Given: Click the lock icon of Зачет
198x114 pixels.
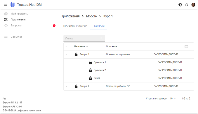Looking at the screenshot, I should (91, 78).
